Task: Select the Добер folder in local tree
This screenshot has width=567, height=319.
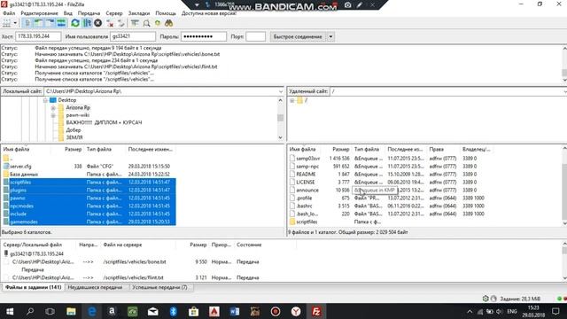Action: pos(73,130)
